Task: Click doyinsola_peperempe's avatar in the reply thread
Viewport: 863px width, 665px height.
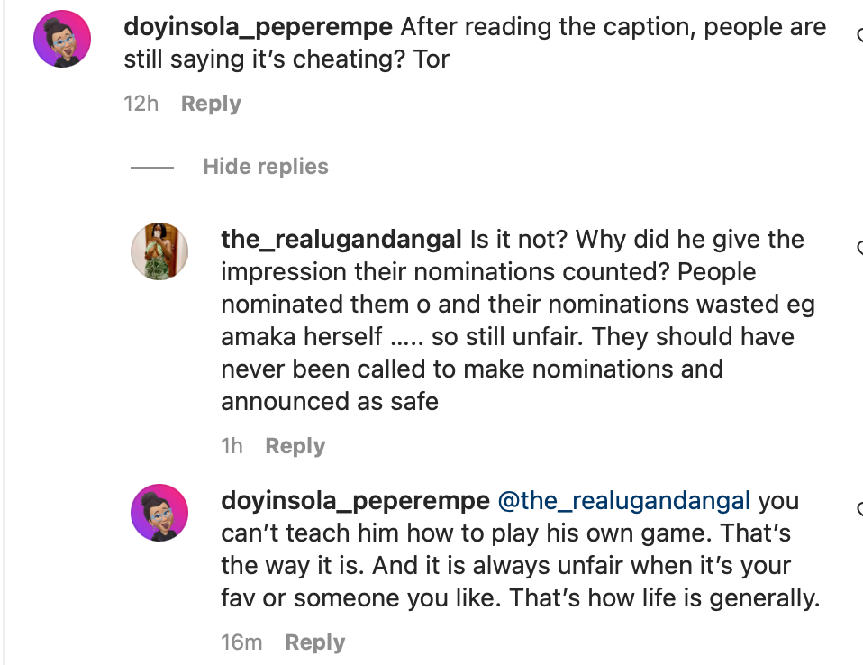Action: 159,513
